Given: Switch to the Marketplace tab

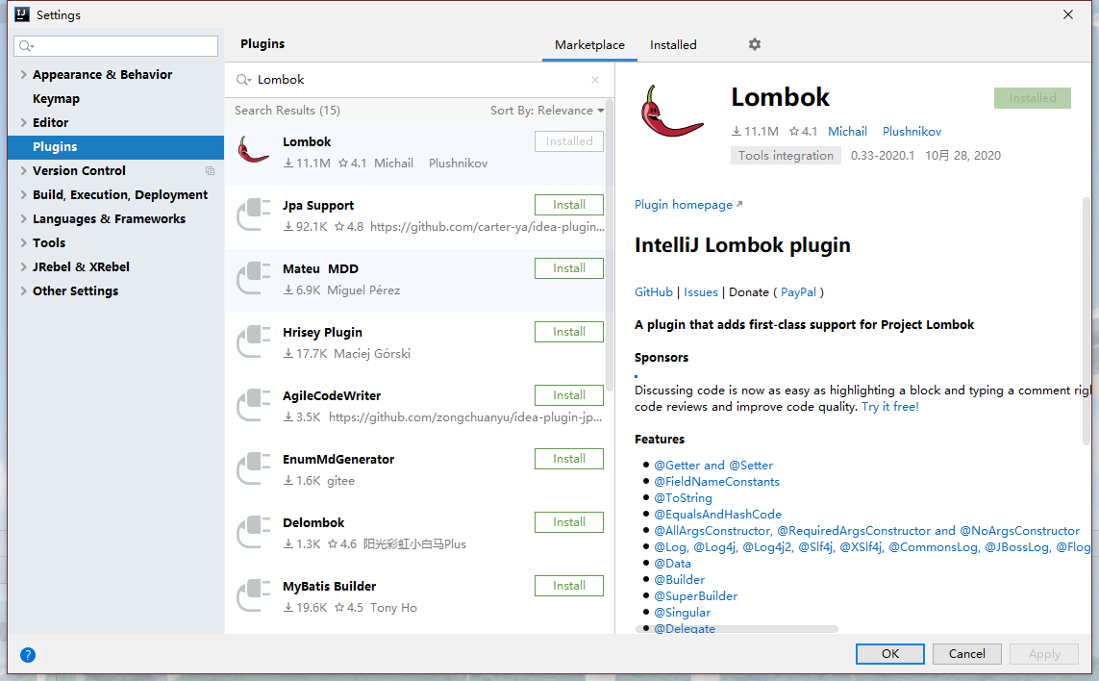Looking at the screenshot, I should tap(589, 45).
